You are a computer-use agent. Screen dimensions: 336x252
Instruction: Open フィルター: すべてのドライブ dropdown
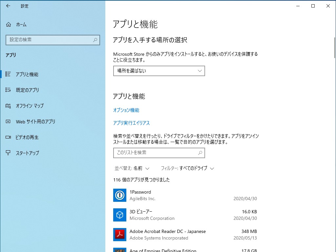click(x=187, y=168)
